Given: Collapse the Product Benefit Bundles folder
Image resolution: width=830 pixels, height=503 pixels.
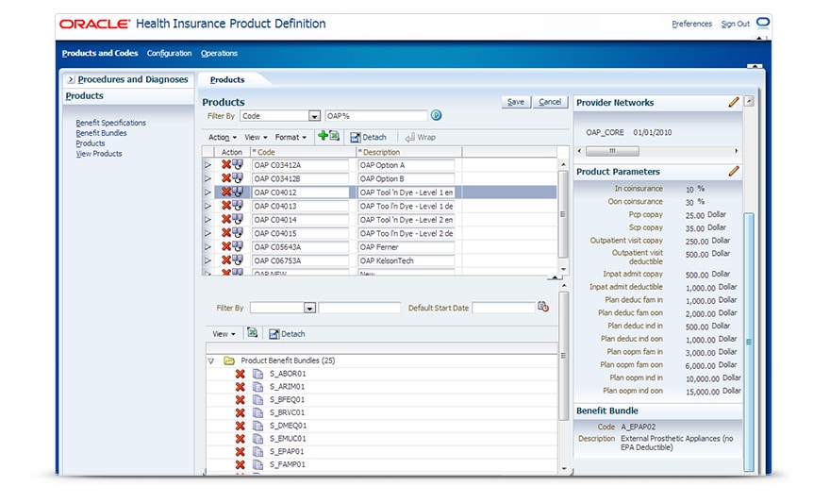Looking at the screenshot, I should [211, 360].
